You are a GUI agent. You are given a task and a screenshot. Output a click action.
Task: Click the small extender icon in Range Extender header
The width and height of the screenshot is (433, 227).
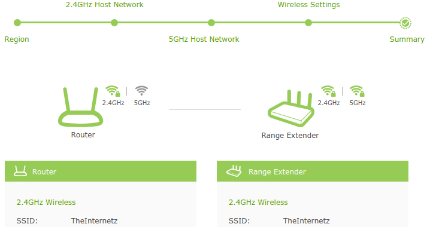[234, 171]
